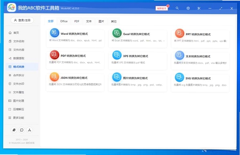This screenshot has height=155, width=240.
Task: Open the '图片转换为其它格式' title
Action: (x=136, y=78)
